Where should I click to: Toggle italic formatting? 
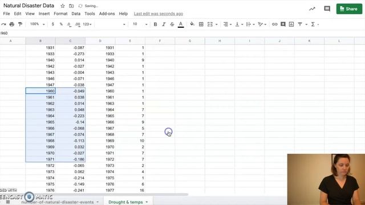click(164, 24)
